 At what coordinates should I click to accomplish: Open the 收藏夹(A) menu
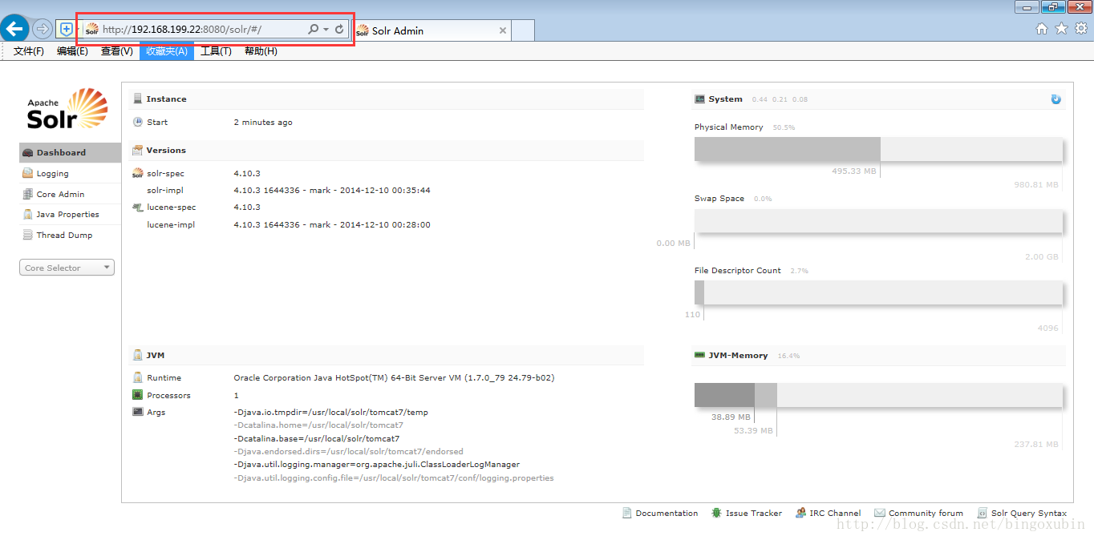pos(167,51)
